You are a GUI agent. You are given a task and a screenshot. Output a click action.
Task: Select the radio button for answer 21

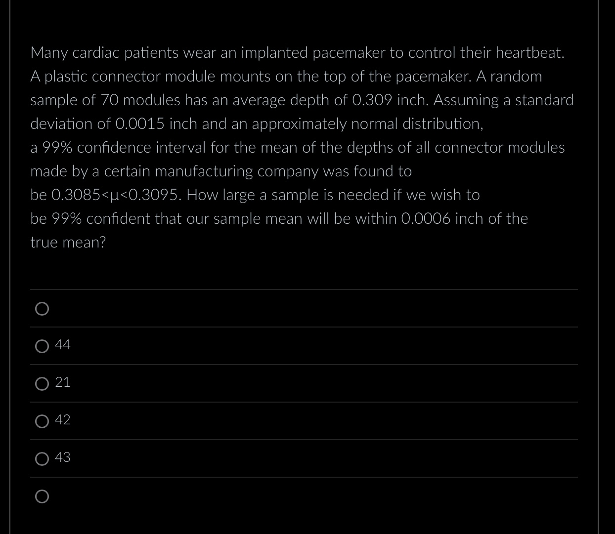pyautogui.click(x=42, y=383)
